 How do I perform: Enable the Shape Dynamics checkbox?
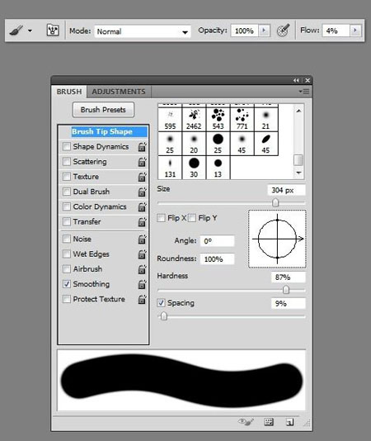point(67,146)
